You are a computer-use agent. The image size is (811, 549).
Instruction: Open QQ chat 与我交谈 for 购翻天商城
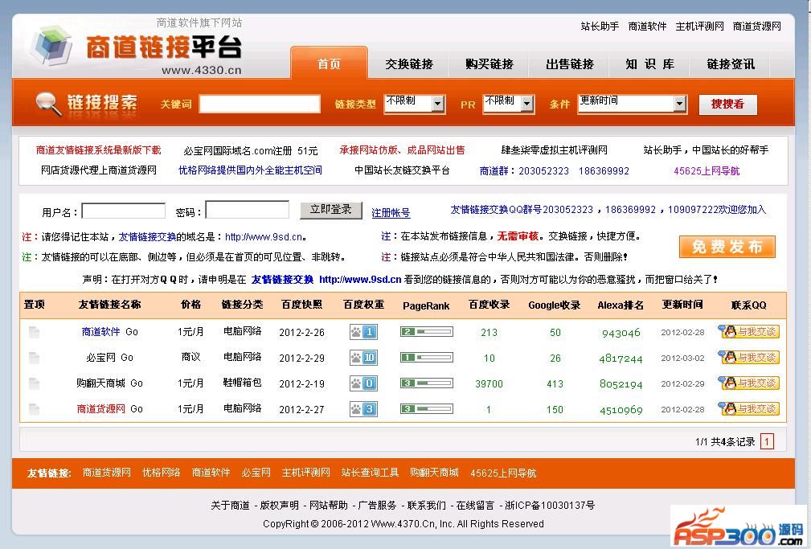748,383
